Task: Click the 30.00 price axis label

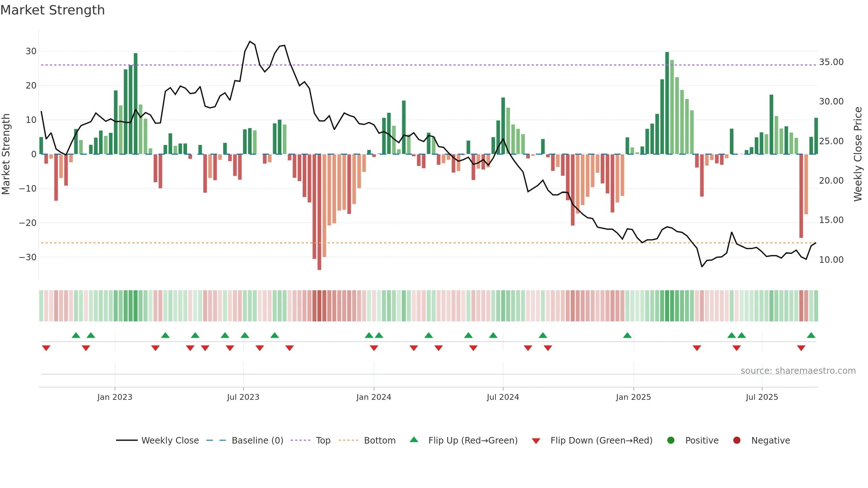Action: pyautogui.click(x=831, y=102)
